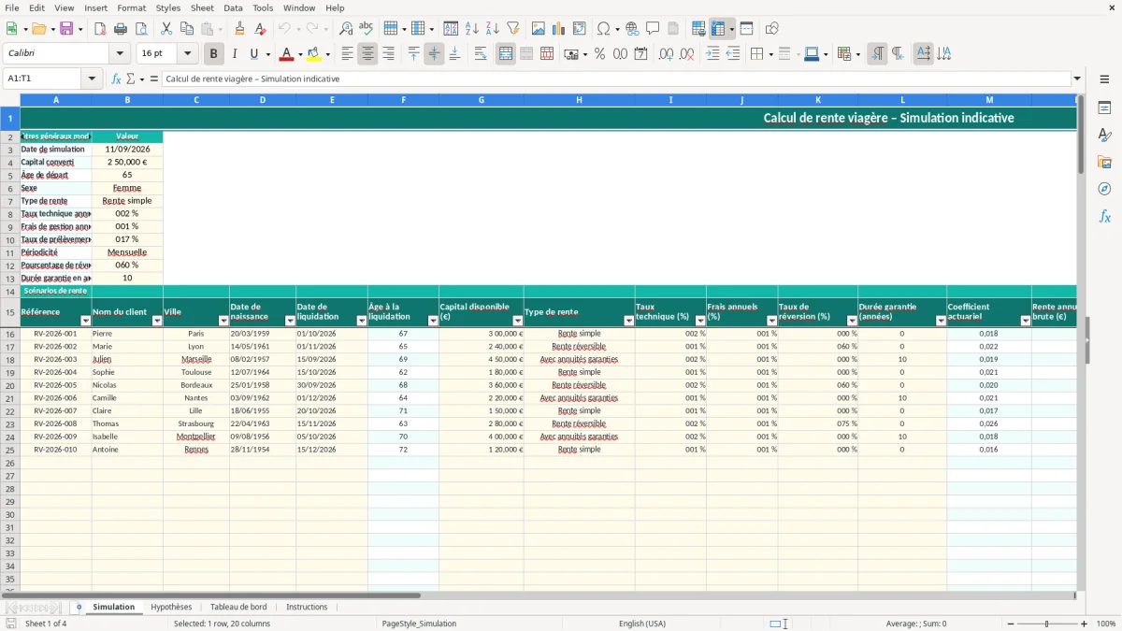Toggle Align Right

click(x=389, y=54)
